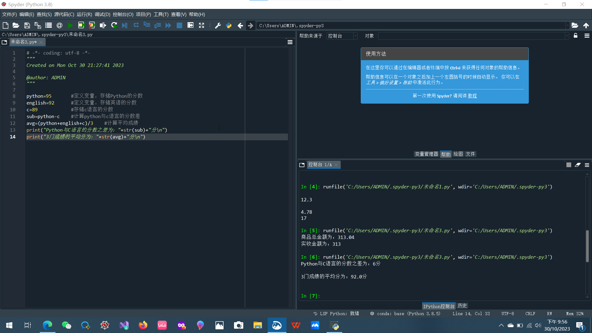592x333 pixels.
Task: Click the @ symbol toolbar icon
Action: pyautogui.click(x=60, y=26)
